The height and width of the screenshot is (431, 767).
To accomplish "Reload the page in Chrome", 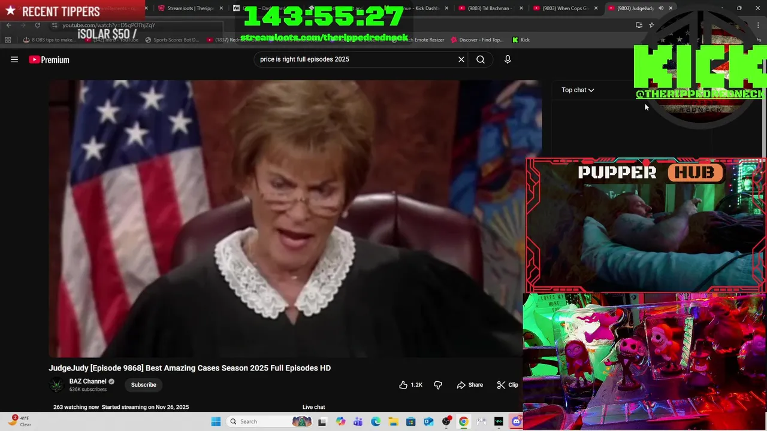I will click(x=37, y=25).
